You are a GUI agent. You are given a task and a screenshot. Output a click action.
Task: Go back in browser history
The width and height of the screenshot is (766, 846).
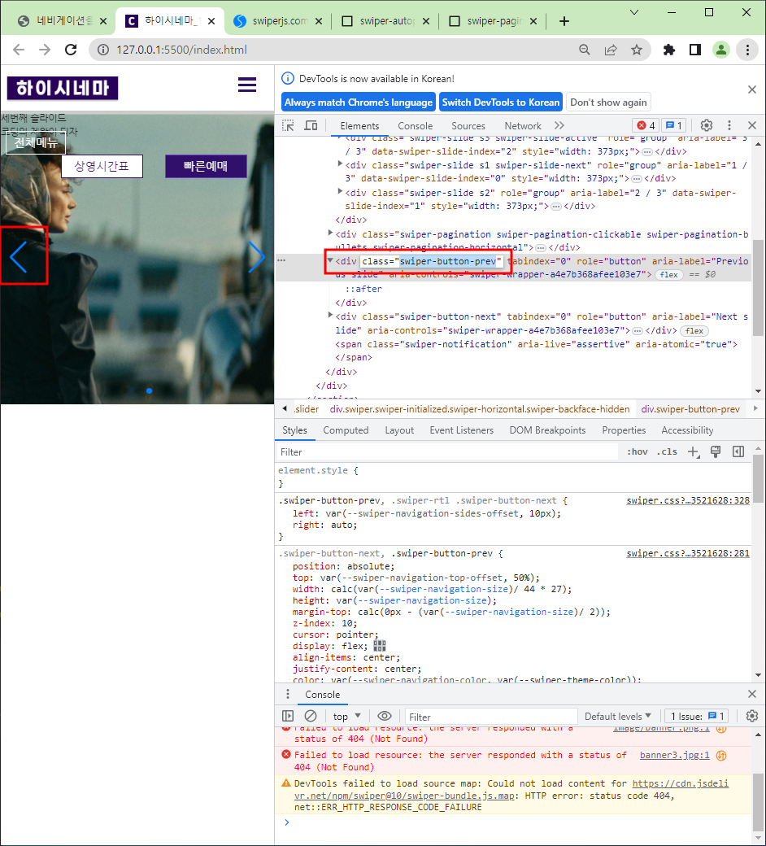(x=19, y=50)
